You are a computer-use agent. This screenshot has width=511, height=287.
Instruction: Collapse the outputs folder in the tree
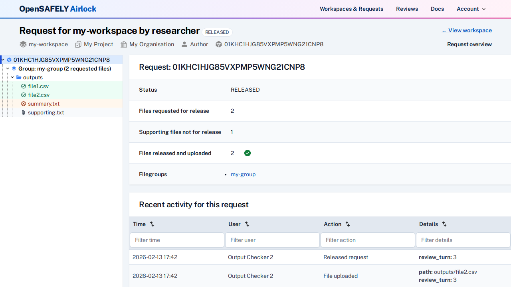12,77
